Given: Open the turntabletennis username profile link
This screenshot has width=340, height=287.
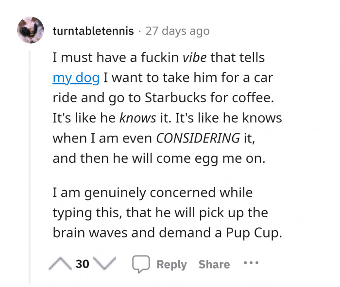Looking at the screenshot, I should [93, 31].
